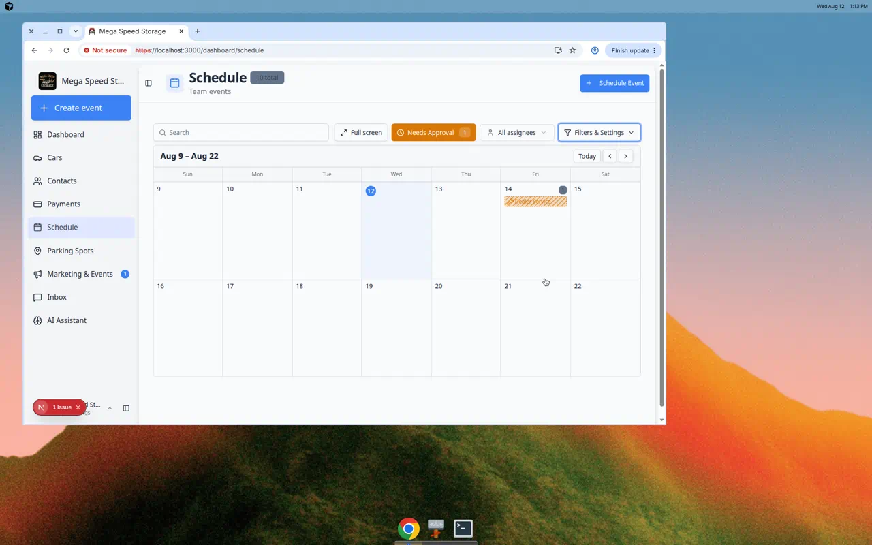Screen dimensions: 872x545
Task: Click the browser back arrow
Action: (35, 50)
